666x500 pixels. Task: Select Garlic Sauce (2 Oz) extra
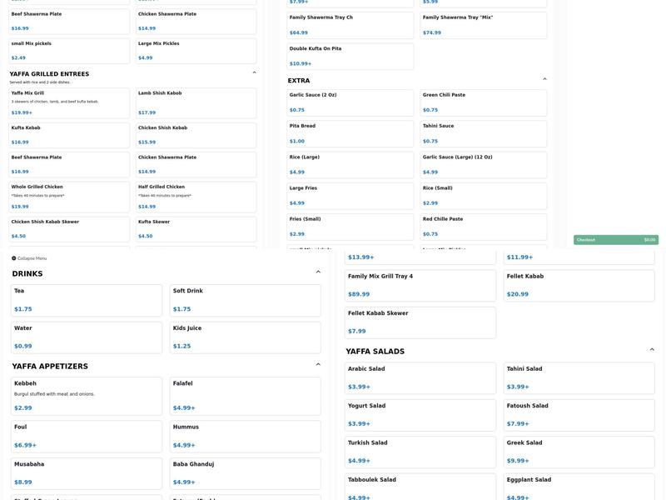point(350,102)
